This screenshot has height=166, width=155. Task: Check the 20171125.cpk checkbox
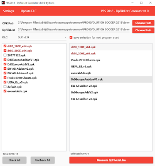tap(5, 55)
